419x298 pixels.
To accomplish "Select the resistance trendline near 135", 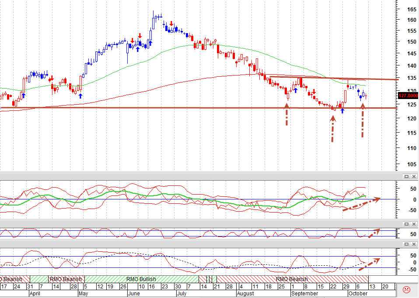I will click(x=334, y=78).
